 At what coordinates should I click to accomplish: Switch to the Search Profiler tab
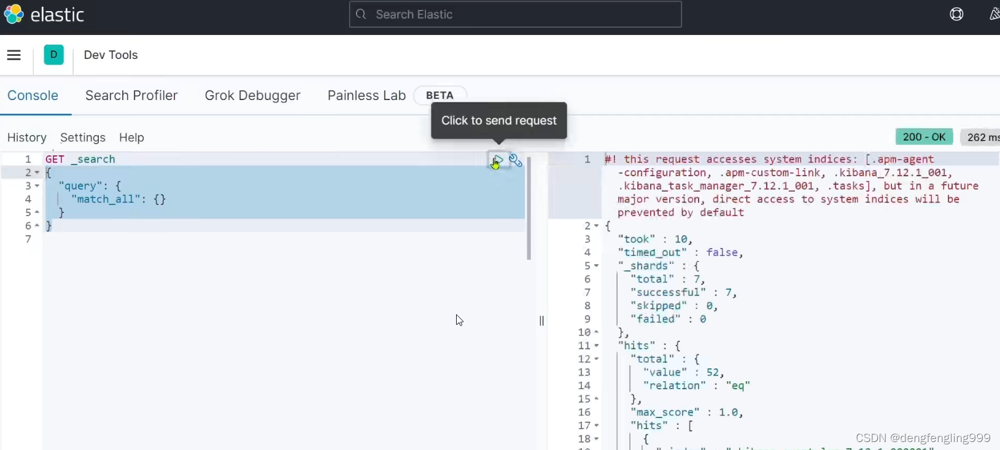[131, 95]
